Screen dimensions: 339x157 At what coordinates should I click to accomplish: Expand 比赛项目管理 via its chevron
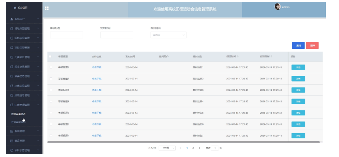38,57
